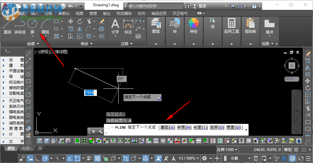Toggle snap mode dots in status bar
The image size is (313, 163).
tap(304, 149)
